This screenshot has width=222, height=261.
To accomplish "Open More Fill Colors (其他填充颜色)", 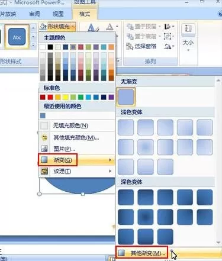I will coord(77,137).
